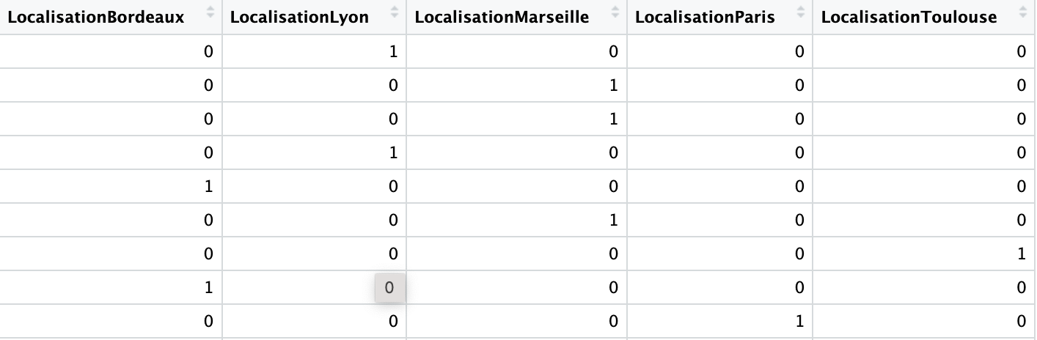This screenshot has height=340, width=1037.
Task: Select fourth row's LocalisationLyon value 1
Action: 394,152
